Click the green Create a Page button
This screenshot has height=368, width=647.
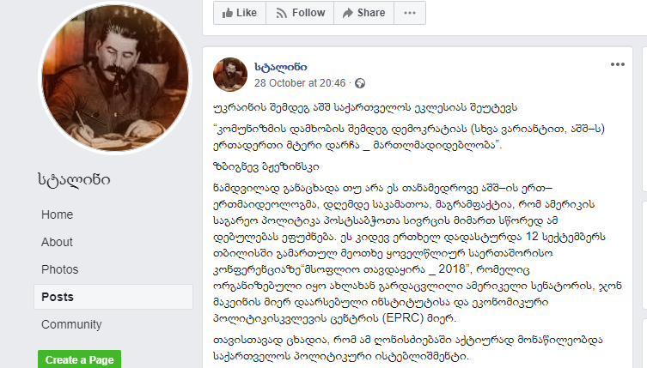tap(79, 359)
